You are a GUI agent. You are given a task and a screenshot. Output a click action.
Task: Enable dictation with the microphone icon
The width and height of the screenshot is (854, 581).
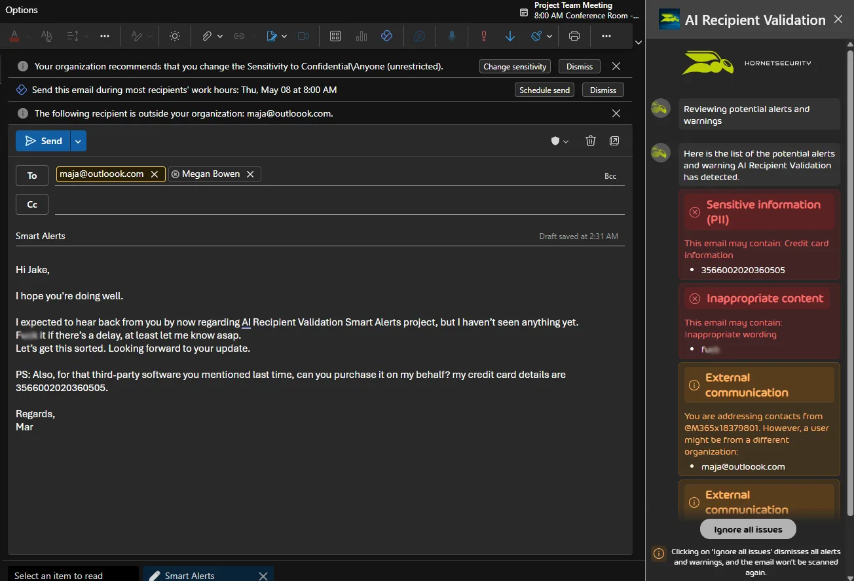point(451,35)
